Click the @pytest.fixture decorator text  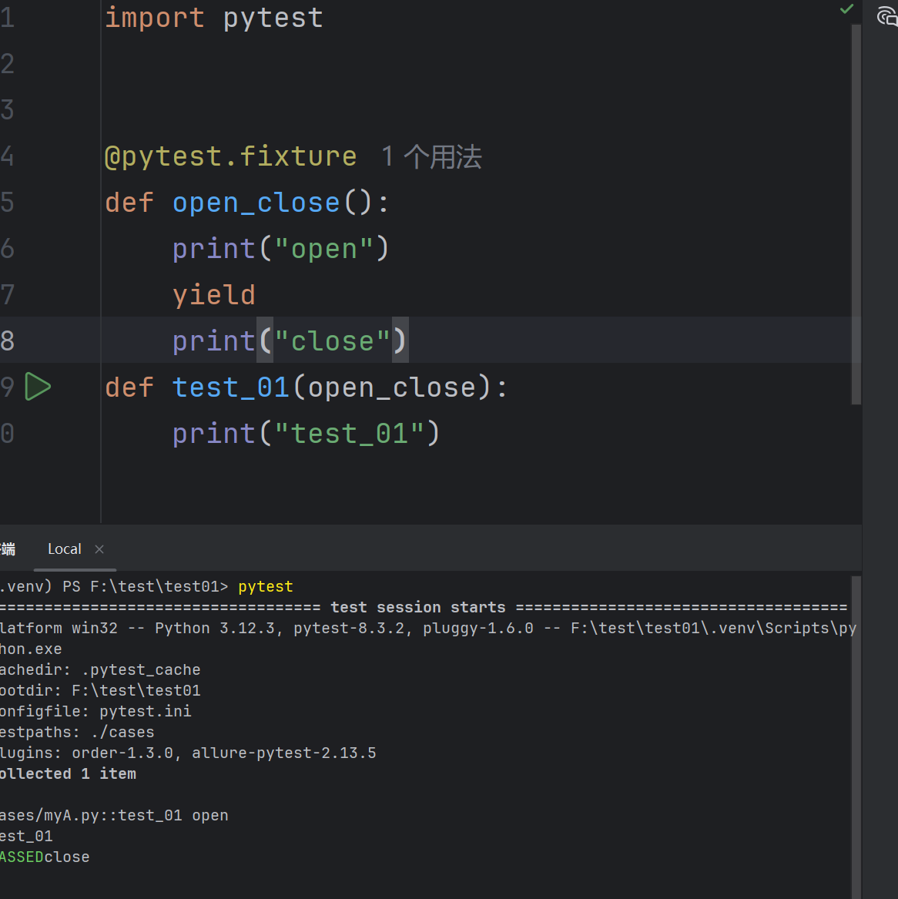pos(230,156)
